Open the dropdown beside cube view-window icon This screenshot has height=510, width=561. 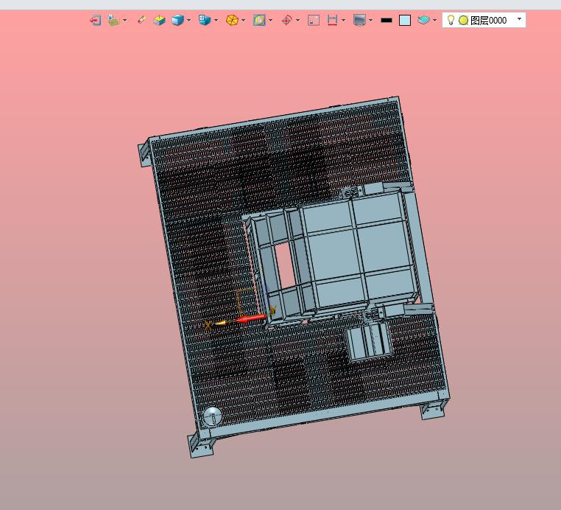coord(216,21)
